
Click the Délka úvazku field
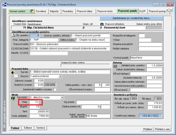pos(93,40)
